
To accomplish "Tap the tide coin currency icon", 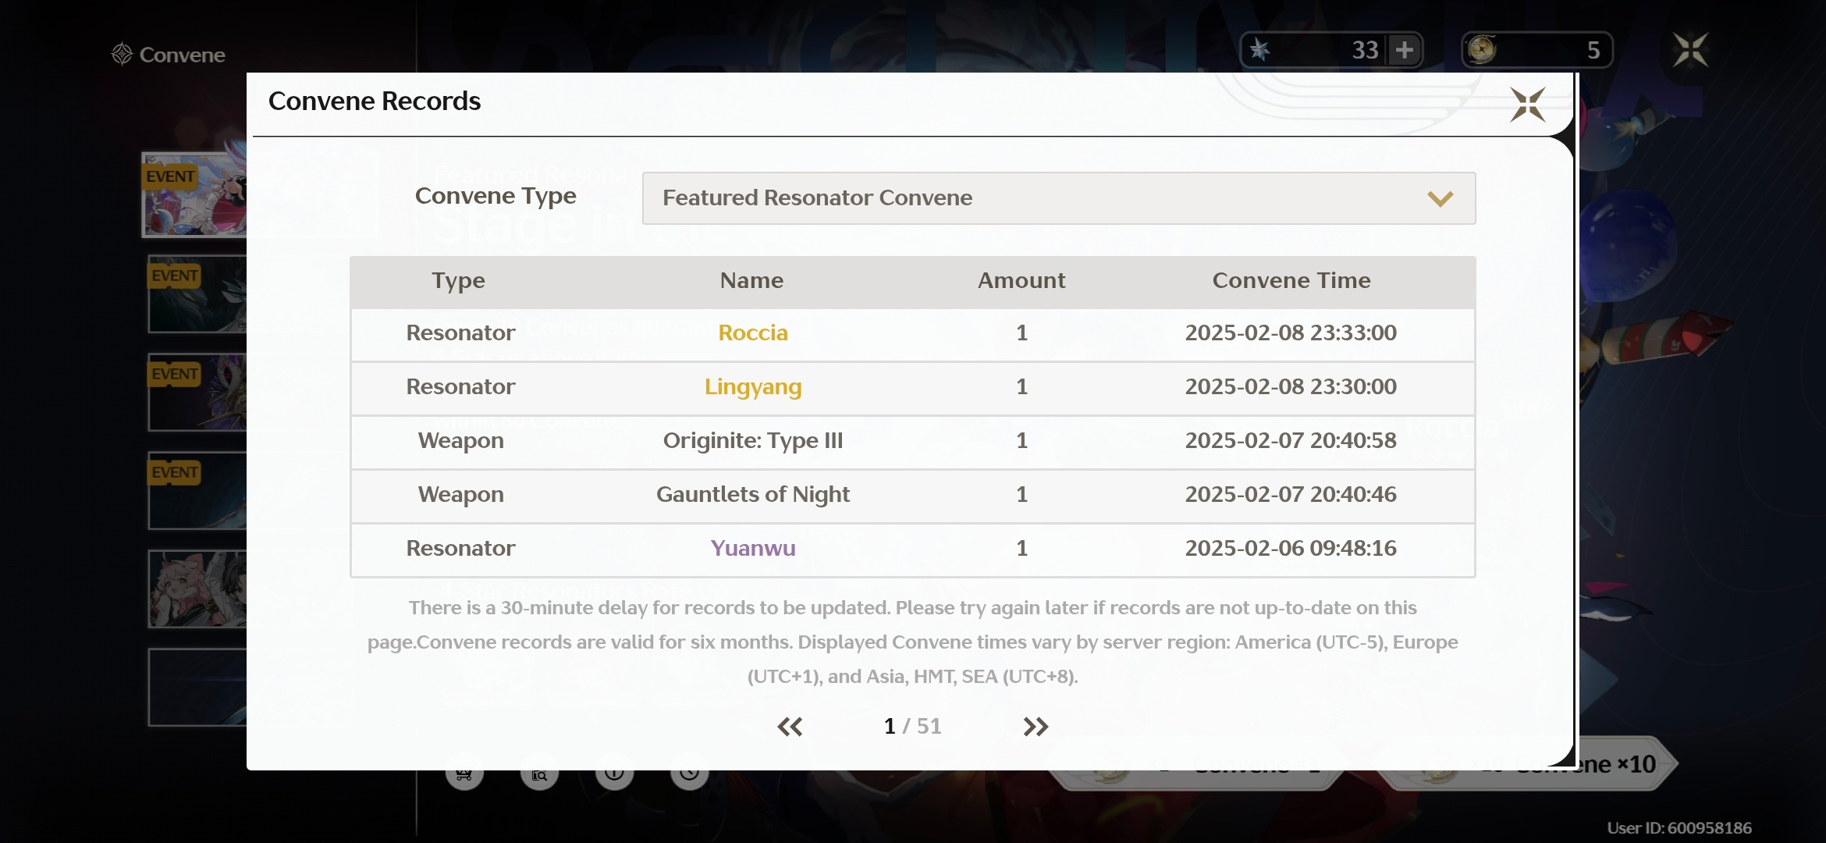I will [x=1482, y=50].
